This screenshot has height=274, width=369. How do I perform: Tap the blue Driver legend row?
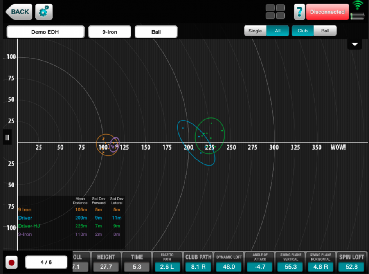(x=70, y=218)
